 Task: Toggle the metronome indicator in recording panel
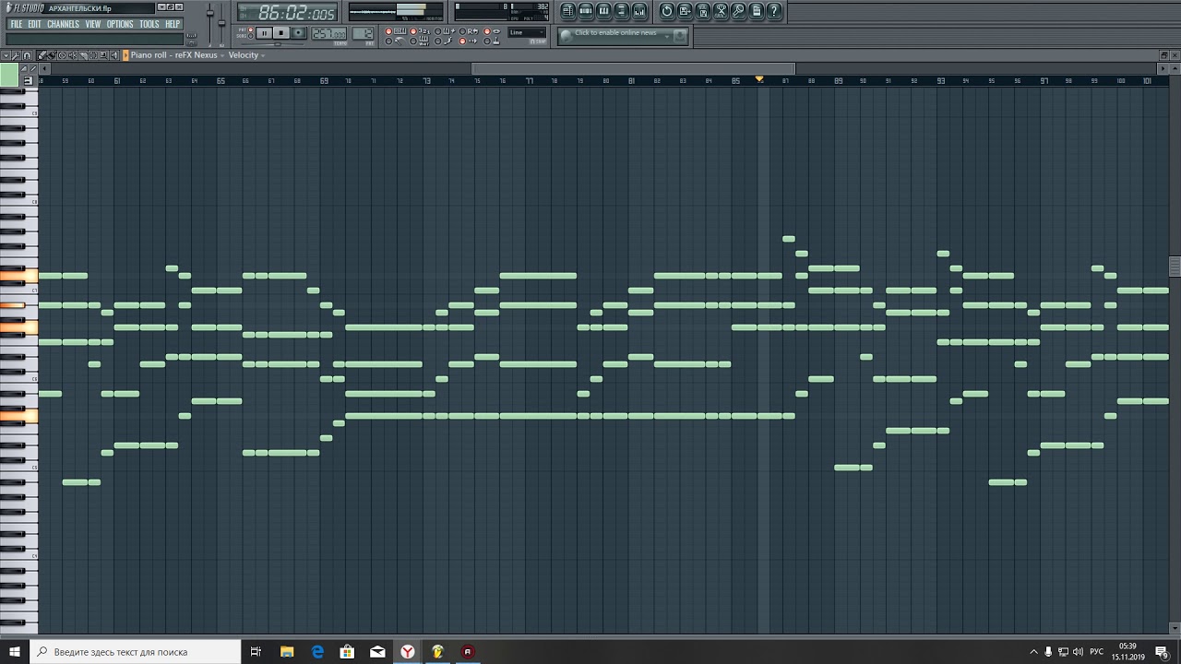tap(388, 41)
